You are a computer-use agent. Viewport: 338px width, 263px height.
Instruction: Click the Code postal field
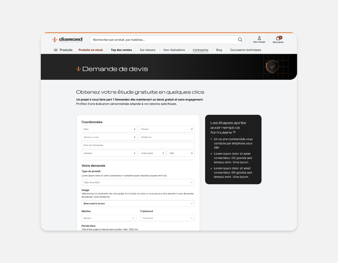[x=152, y=153]
